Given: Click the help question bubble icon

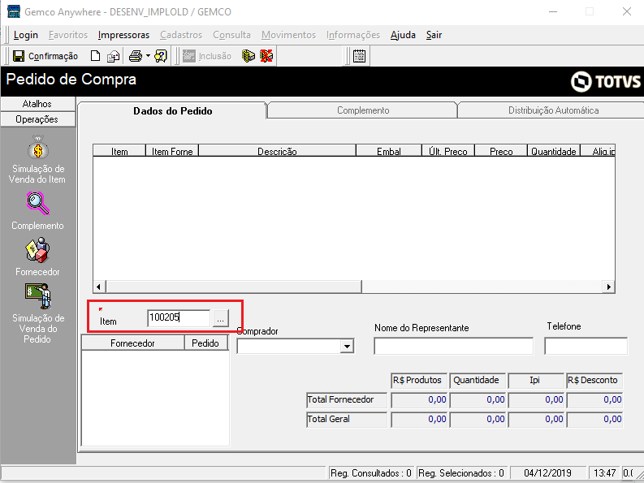Looking at the screenshot, I should (x=161, y=56).
